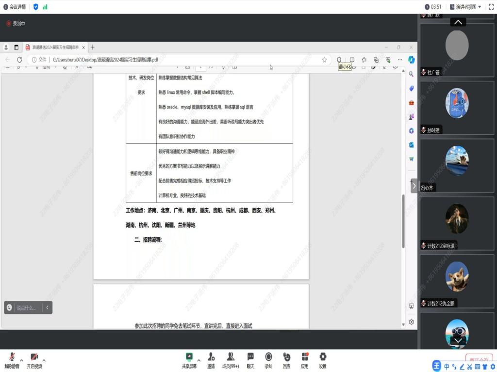Collapse the chat input bubble arrow
Screen dimensions: 497x372
point(47,308)
